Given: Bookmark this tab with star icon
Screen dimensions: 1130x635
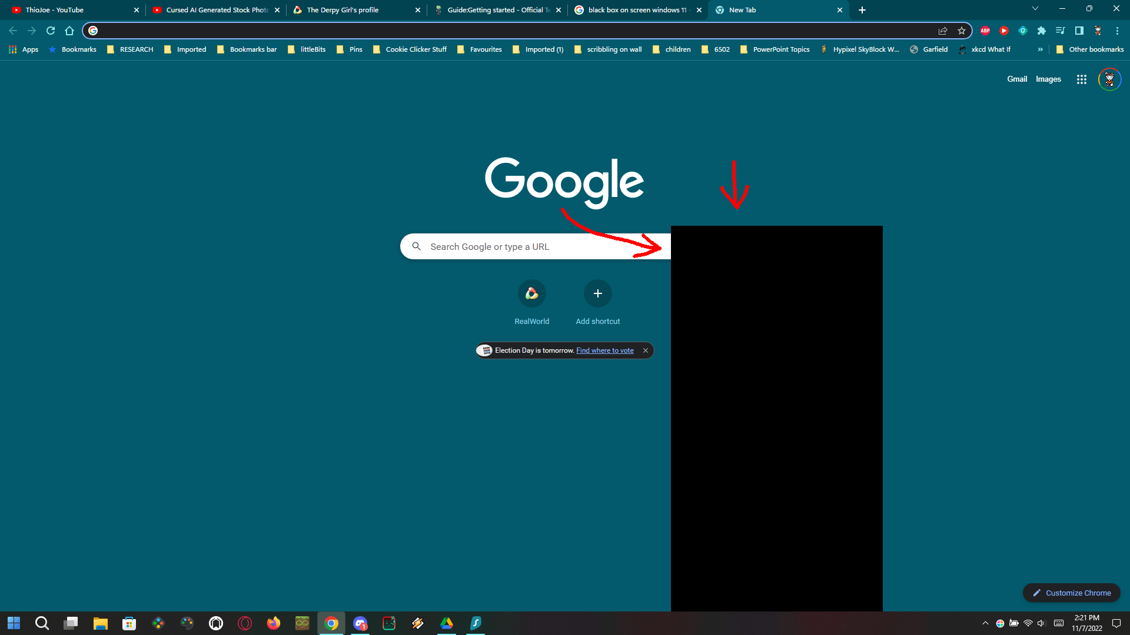Looking at the screenshot, I should [962, 31].
